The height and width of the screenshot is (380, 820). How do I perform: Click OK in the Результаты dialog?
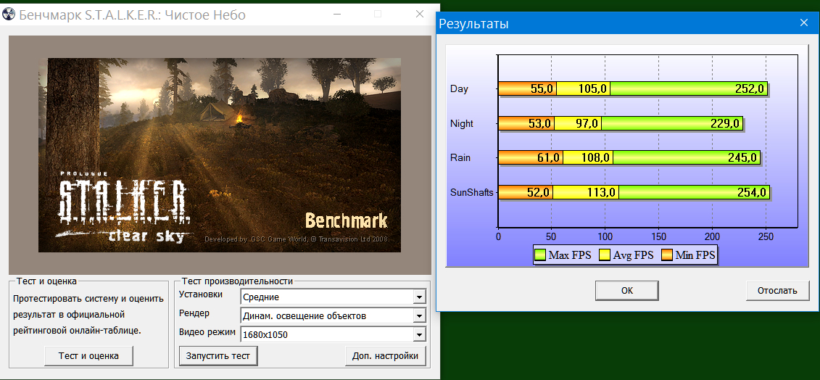(626, 291)
